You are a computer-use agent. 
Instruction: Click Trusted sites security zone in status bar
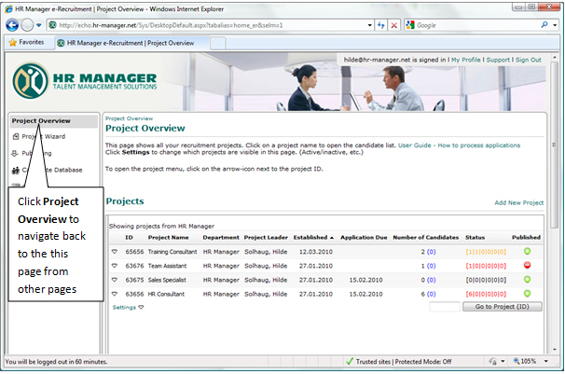[x=398, y=361]
